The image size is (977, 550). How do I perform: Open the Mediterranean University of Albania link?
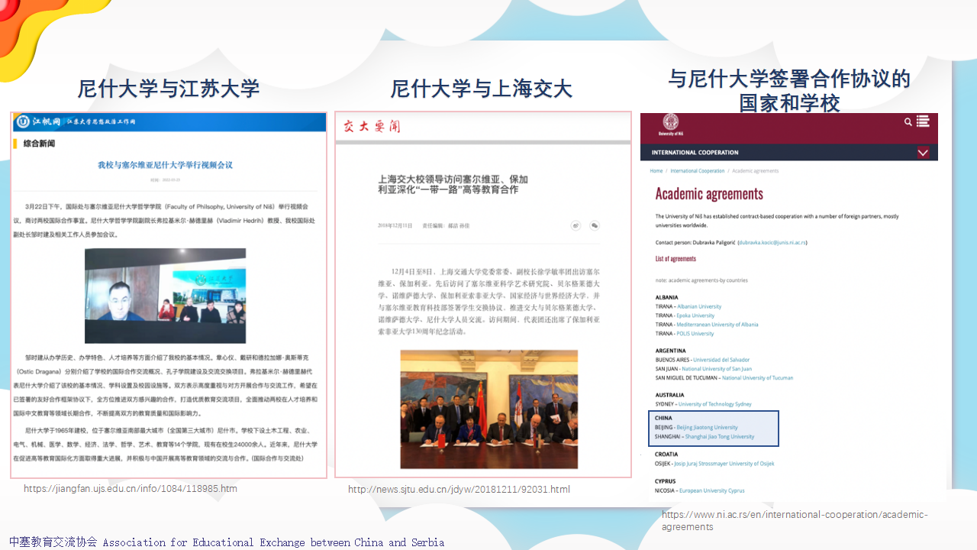point(717,325)
